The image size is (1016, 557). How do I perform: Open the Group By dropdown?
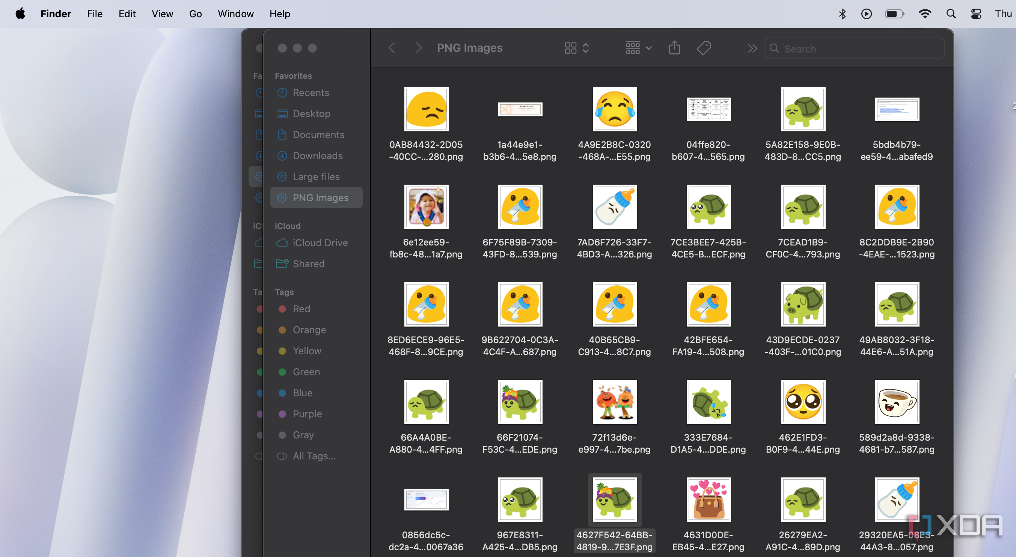coord(639,48)
